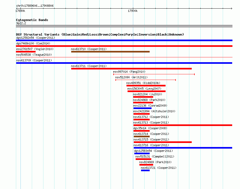Open the dgv12583n54 (Cooper2011) label
Viewport: 240px width, 189px height.
click(x=153, y=151)
